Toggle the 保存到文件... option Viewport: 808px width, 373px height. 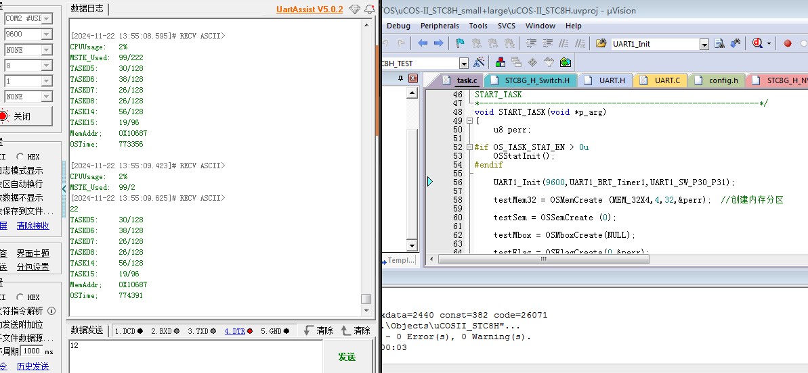[26, 211]
